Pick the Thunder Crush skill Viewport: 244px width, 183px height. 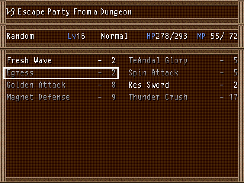click(x=183, y=97)
